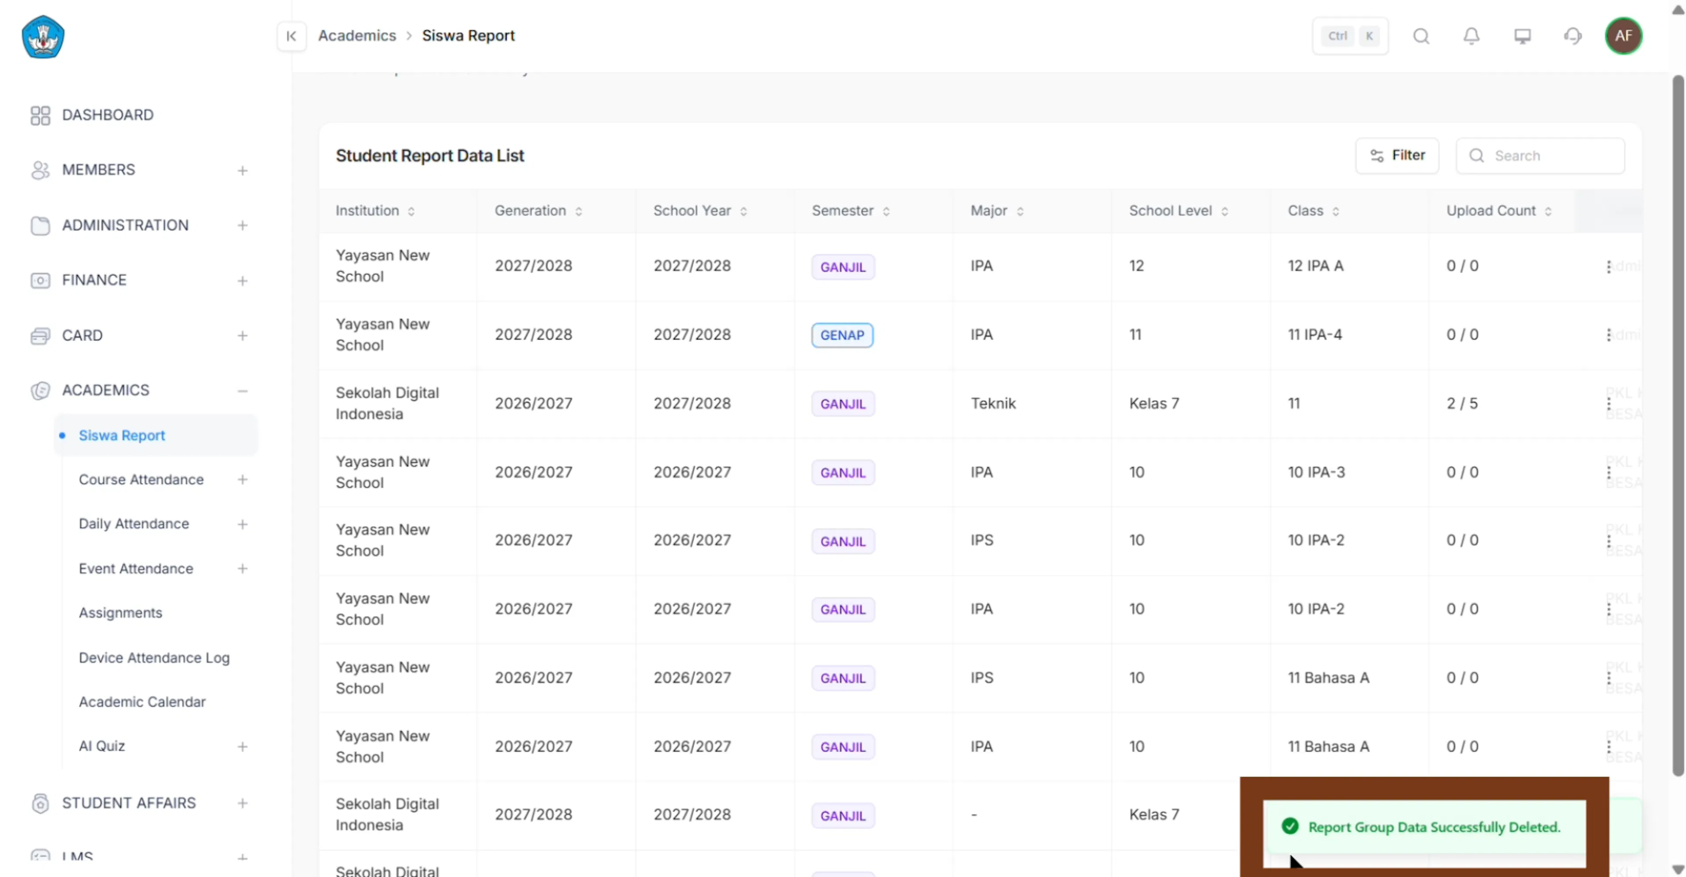Viewport: 1686px width, 877px height.
Task: Open notifications bell icon
Action: (1471, 36)
